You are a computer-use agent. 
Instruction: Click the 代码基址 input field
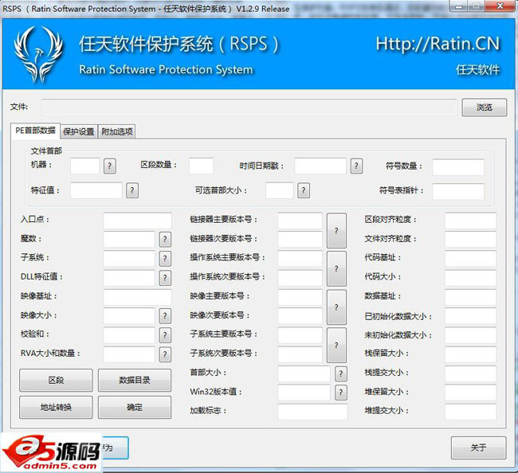[470, 259]
